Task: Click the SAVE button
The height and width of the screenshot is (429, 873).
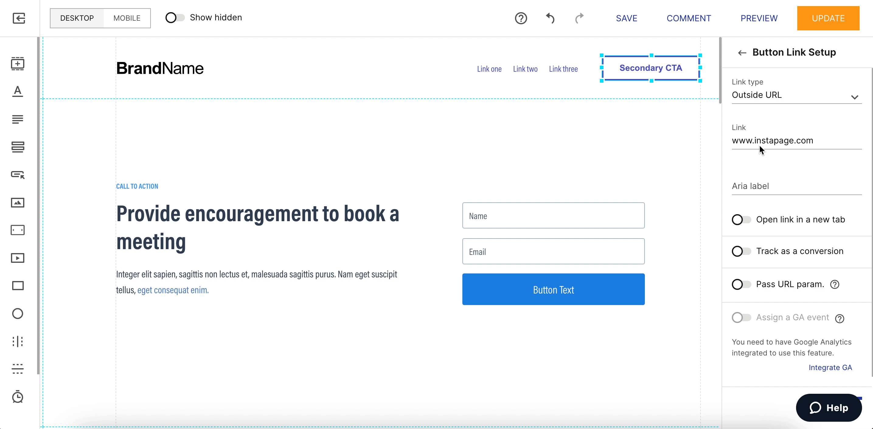Action: 627,18
